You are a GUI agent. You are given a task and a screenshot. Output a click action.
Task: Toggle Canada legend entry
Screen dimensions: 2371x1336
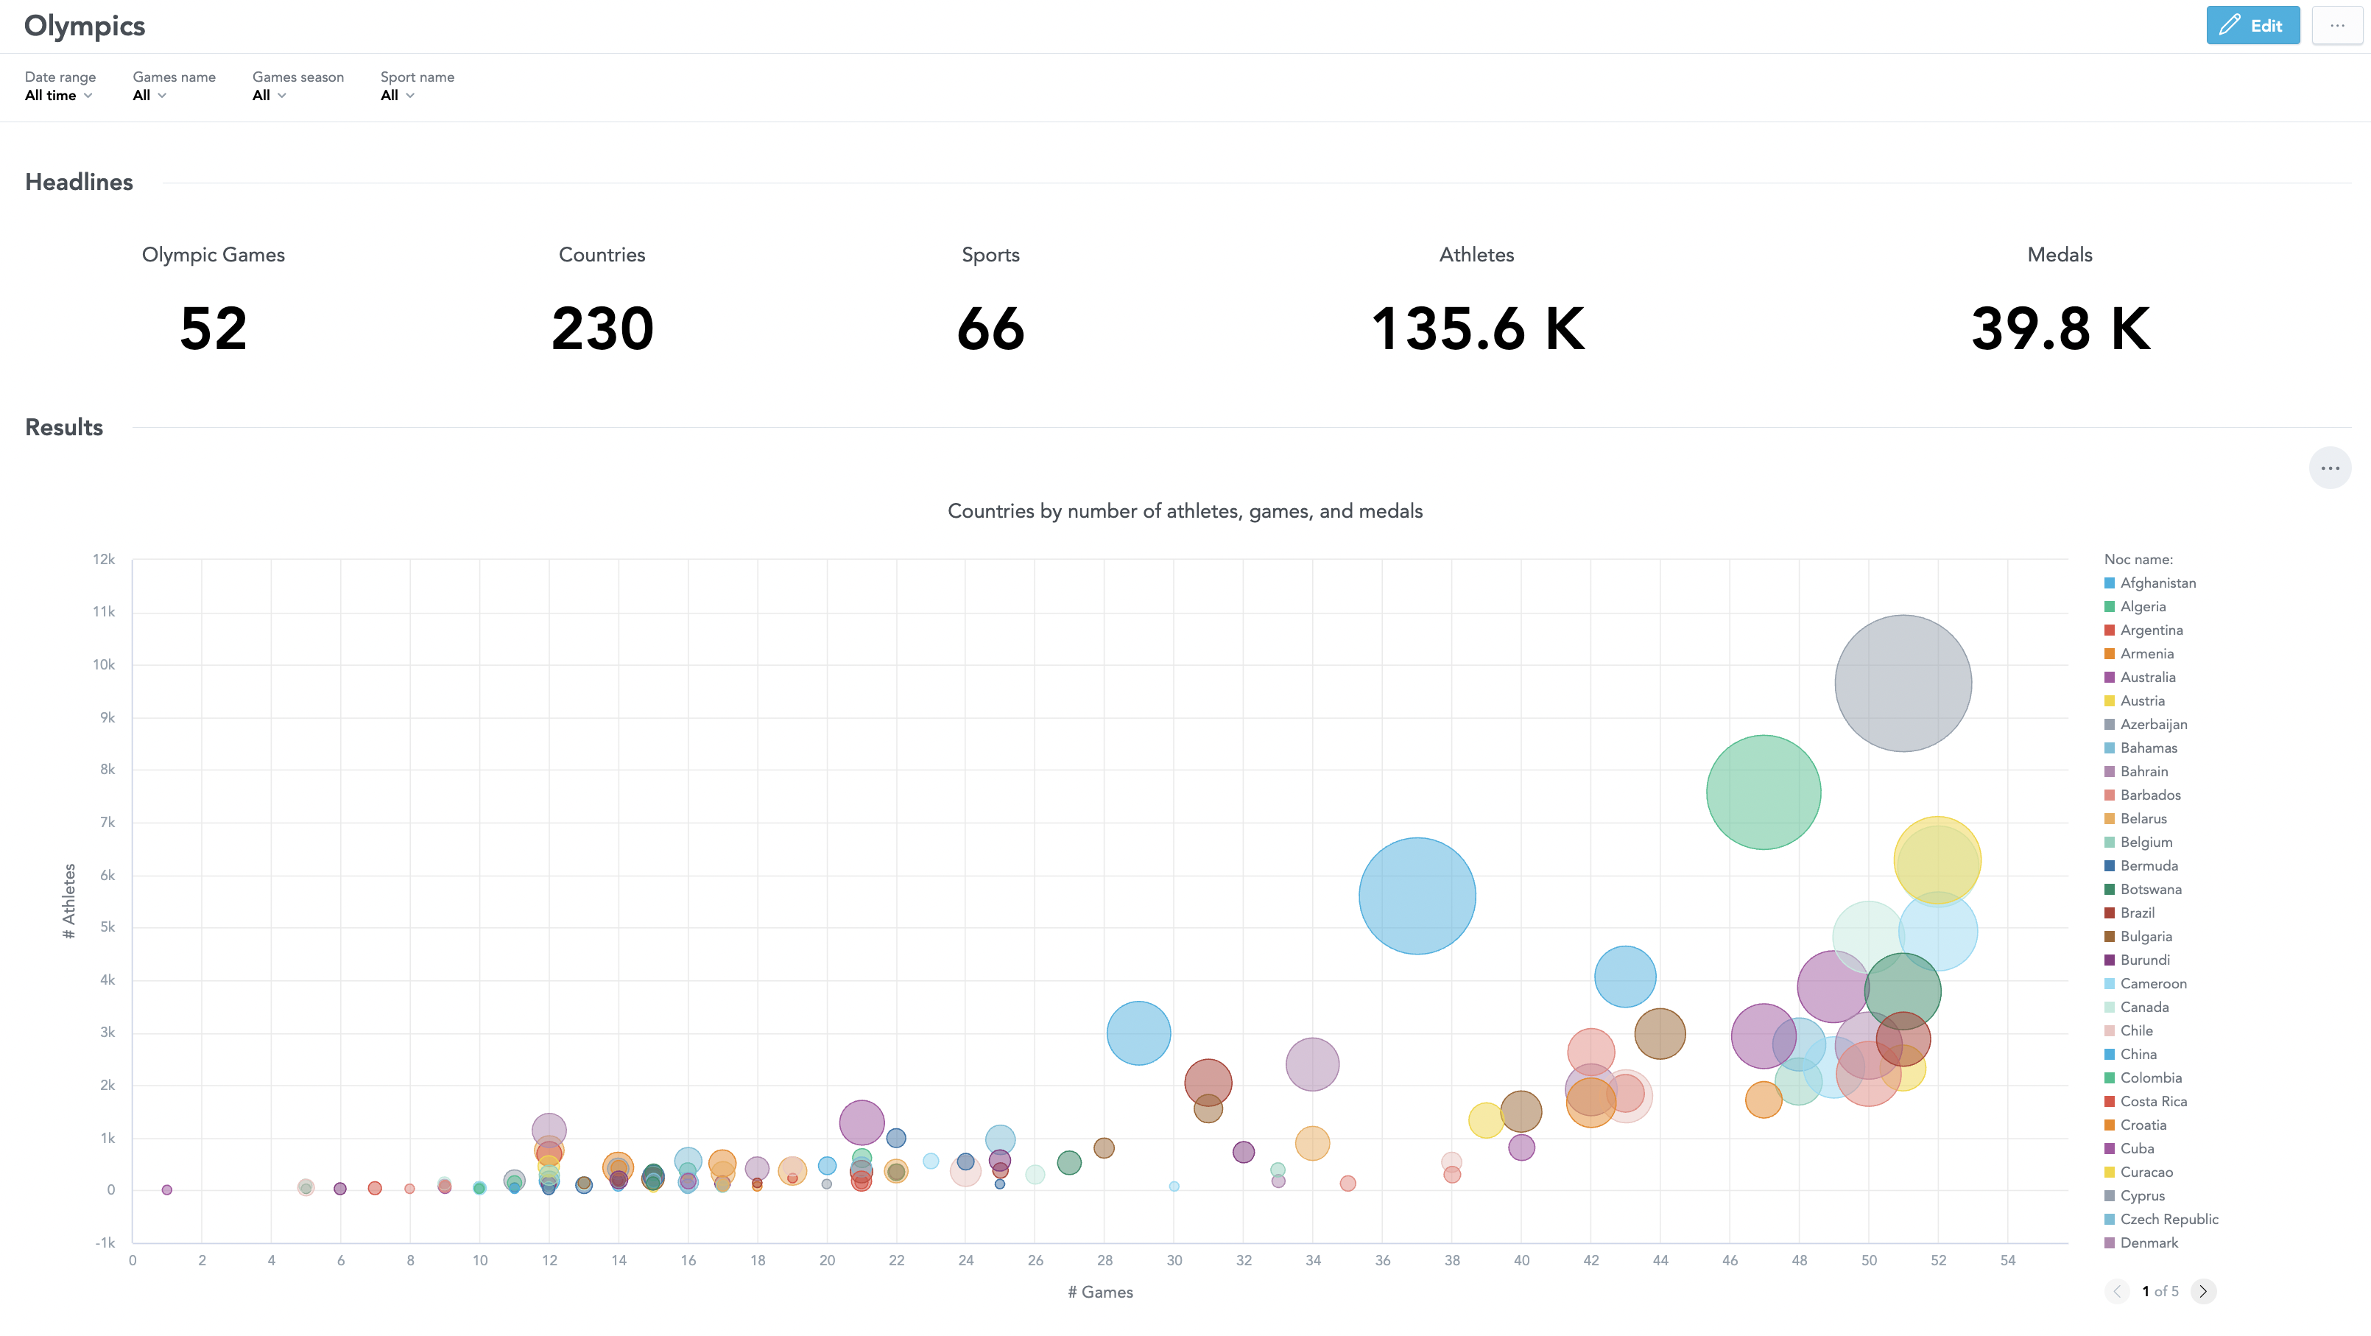tap(2143, 1008)
